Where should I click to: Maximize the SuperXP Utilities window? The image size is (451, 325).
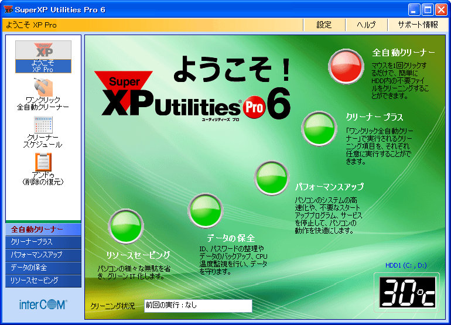tap(428, 10)
